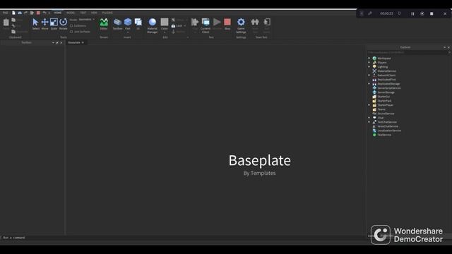Select ReplicatedFirst in Explorer
452x254 pixels.
386,80
